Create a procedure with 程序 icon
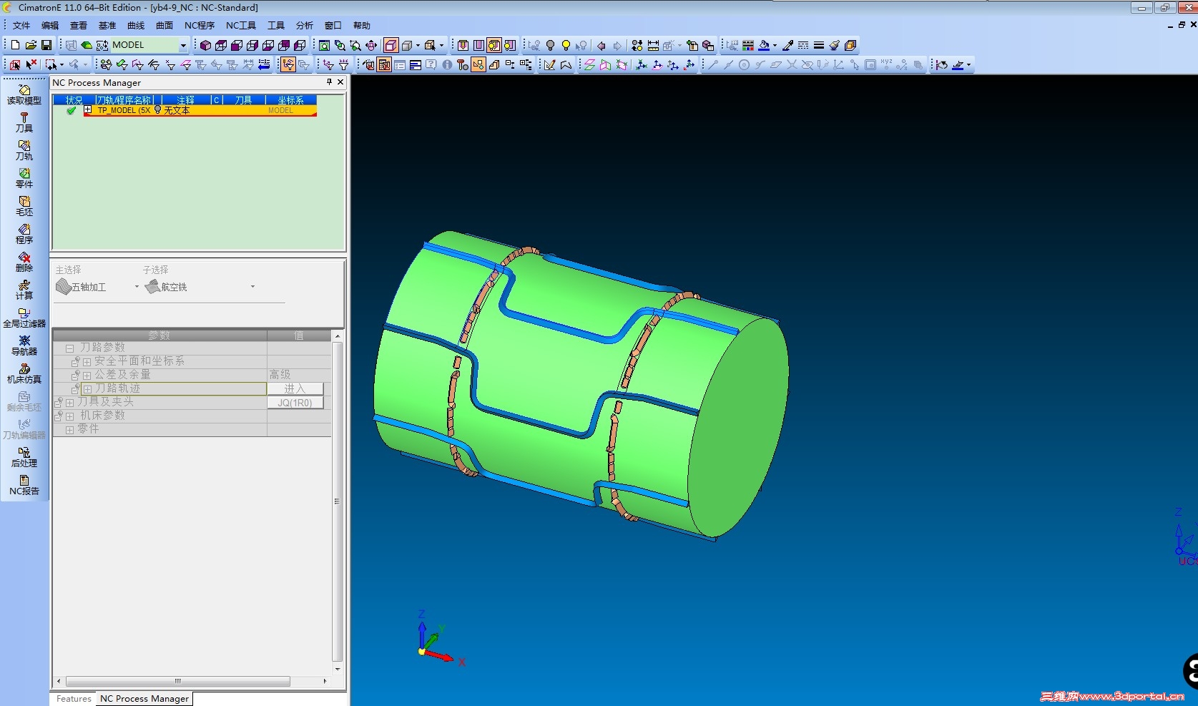This screenshot has height=706, width=1198. [x=24, y=235]
